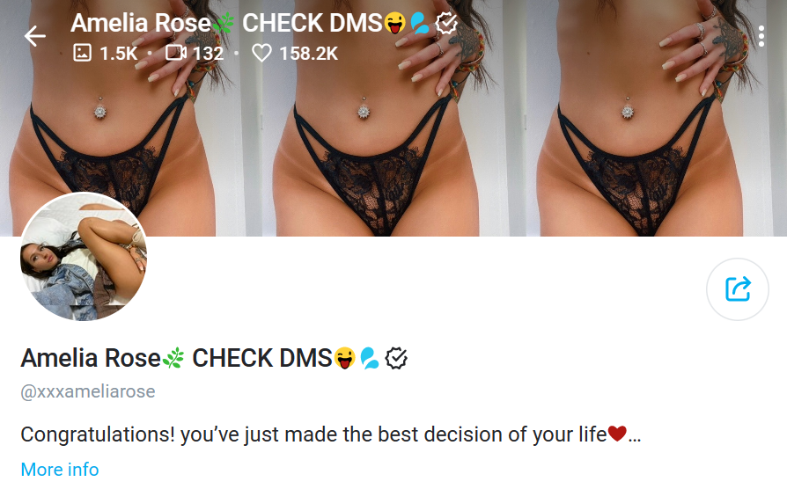
Task: Click the 158.2K likes count text
Action: (309, 53)
